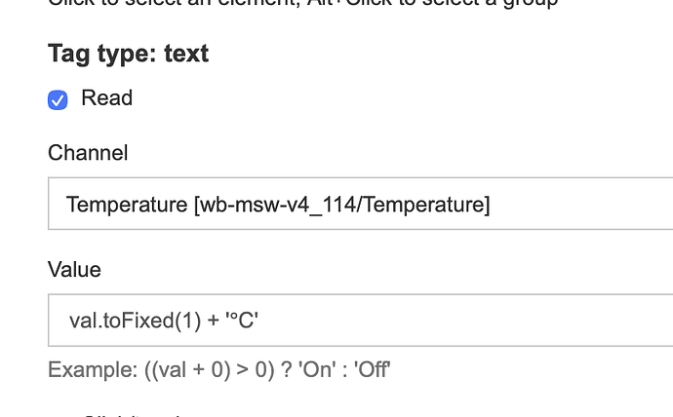Click the partially visible text at bottom
The height and width of the screenshot is (417, 673).
coord(133,415)
